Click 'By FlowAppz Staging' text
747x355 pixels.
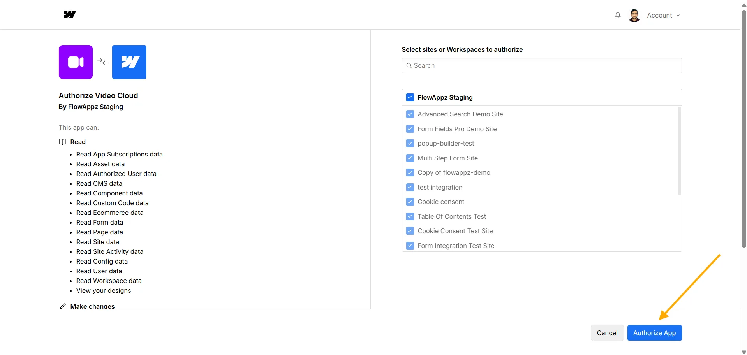tap(91, 107)
